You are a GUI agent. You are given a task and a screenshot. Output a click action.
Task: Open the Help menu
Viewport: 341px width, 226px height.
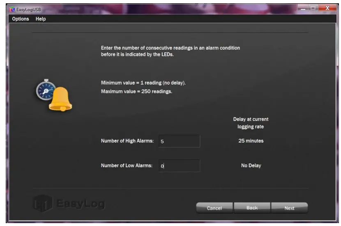(41, 19)
